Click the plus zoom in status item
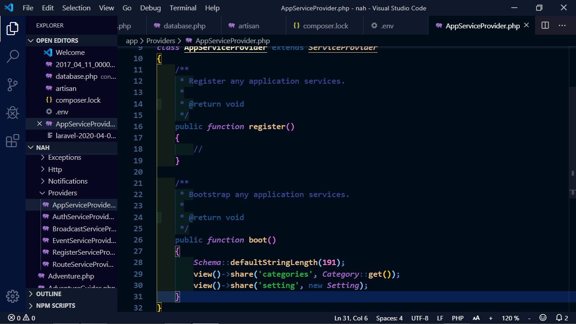The width and height of the screenshot is (576, 324). 490,318
